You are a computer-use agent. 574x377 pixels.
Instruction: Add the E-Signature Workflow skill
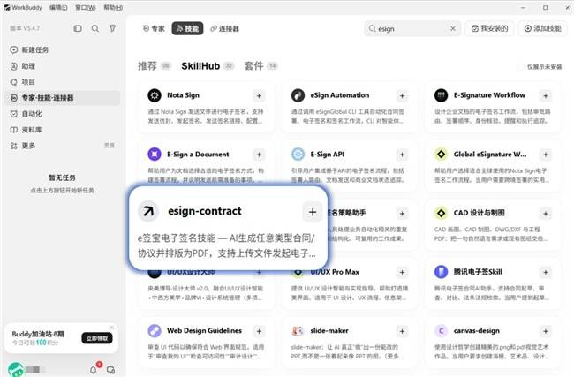546,96
